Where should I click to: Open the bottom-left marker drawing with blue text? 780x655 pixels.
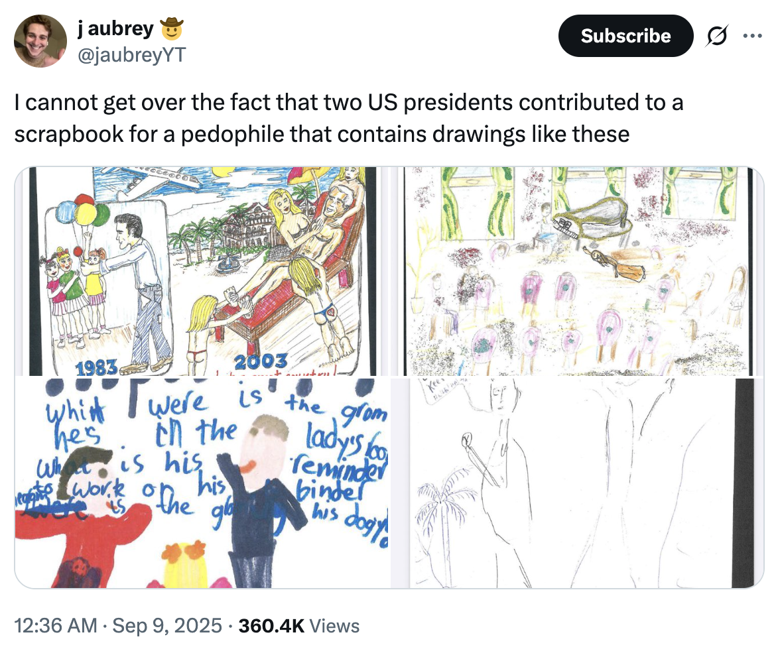[x=202, y=483]
